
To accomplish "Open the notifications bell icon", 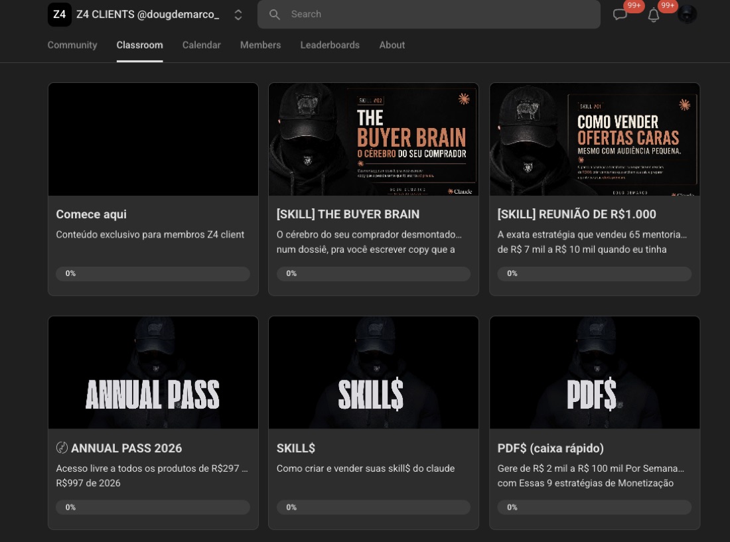I will coord(654,15).
